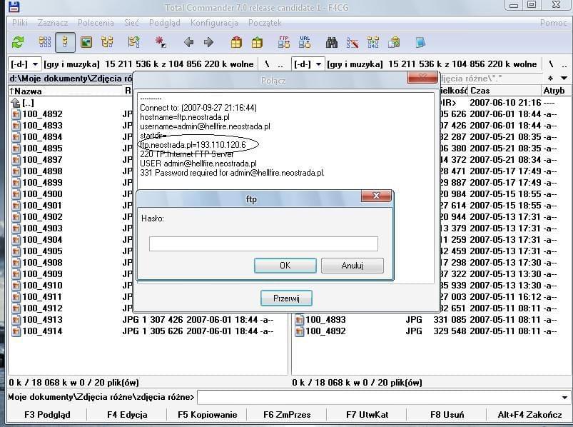Click the right panel asterisk favorites button

(x=551, y=79)
